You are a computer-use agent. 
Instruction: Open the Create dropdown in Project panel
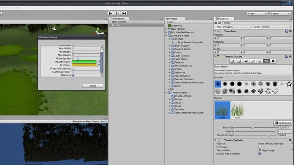click(x=171, y=22)
